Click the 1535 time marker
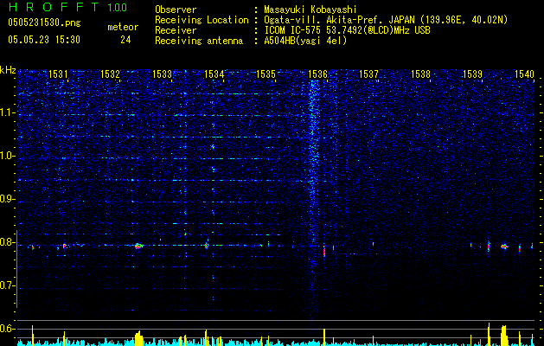Image resolution: width=544 pixels, height=346 pixels. point(266,74)
